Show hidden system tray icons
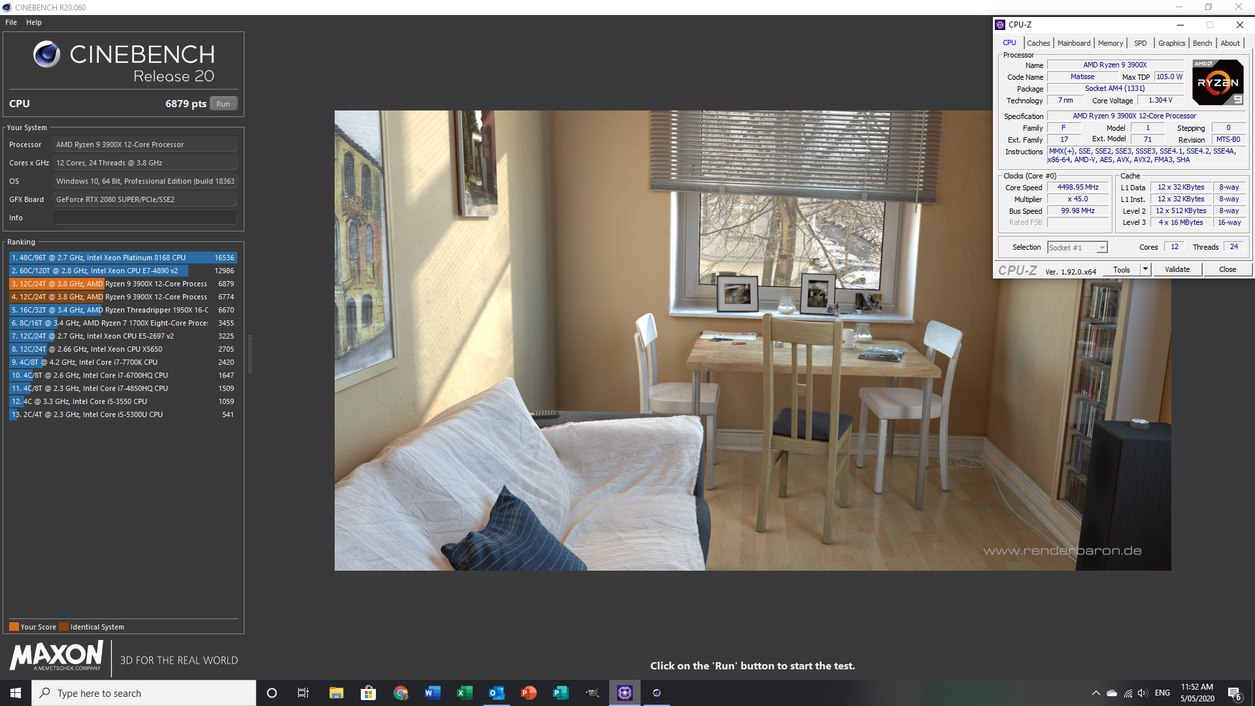Screen dimensions: 1255x706 click(1096, 693)
